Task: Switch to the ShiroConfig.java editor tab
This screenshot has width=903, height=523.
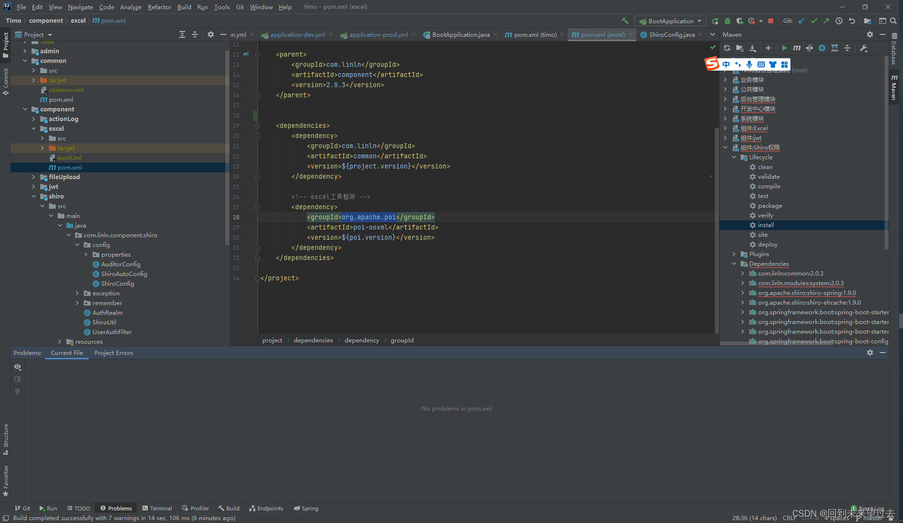Action: (671, 34)
